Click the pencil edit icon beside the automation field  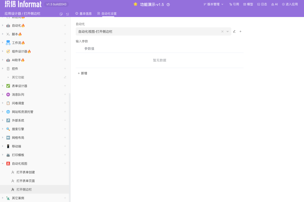coord(234,31)
